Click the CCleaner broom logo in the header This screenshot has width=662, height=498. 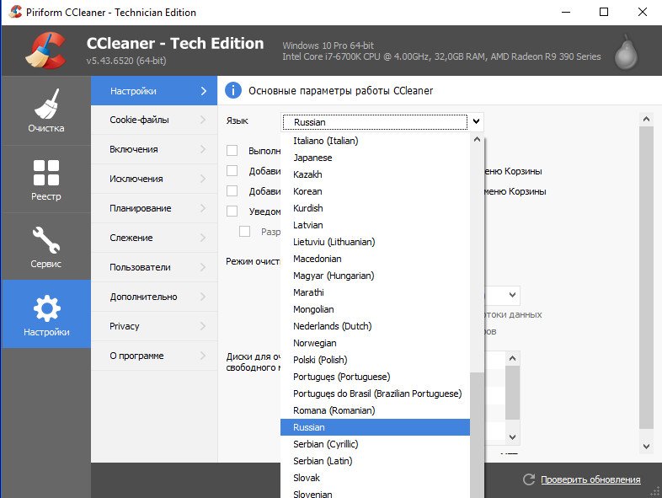(45, 51)
